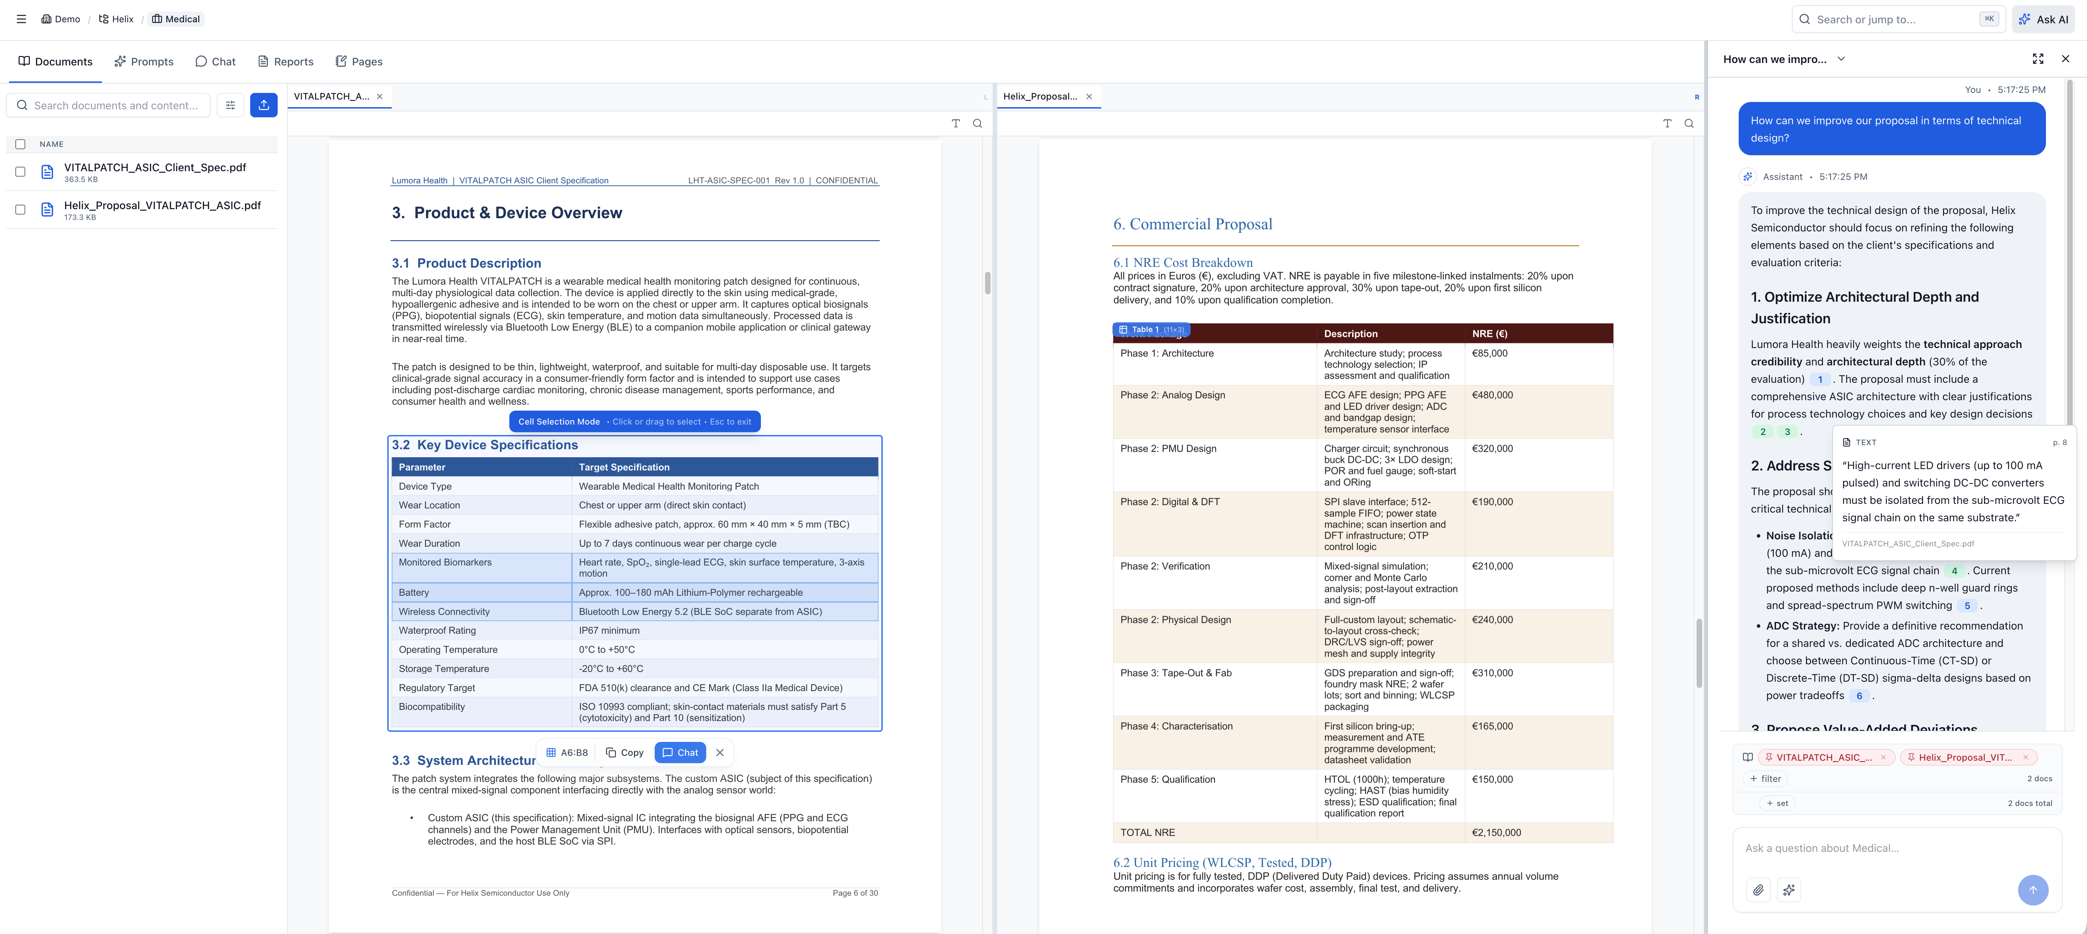Click the + set option
2087x934 pixels.
tap(1778, 804)
